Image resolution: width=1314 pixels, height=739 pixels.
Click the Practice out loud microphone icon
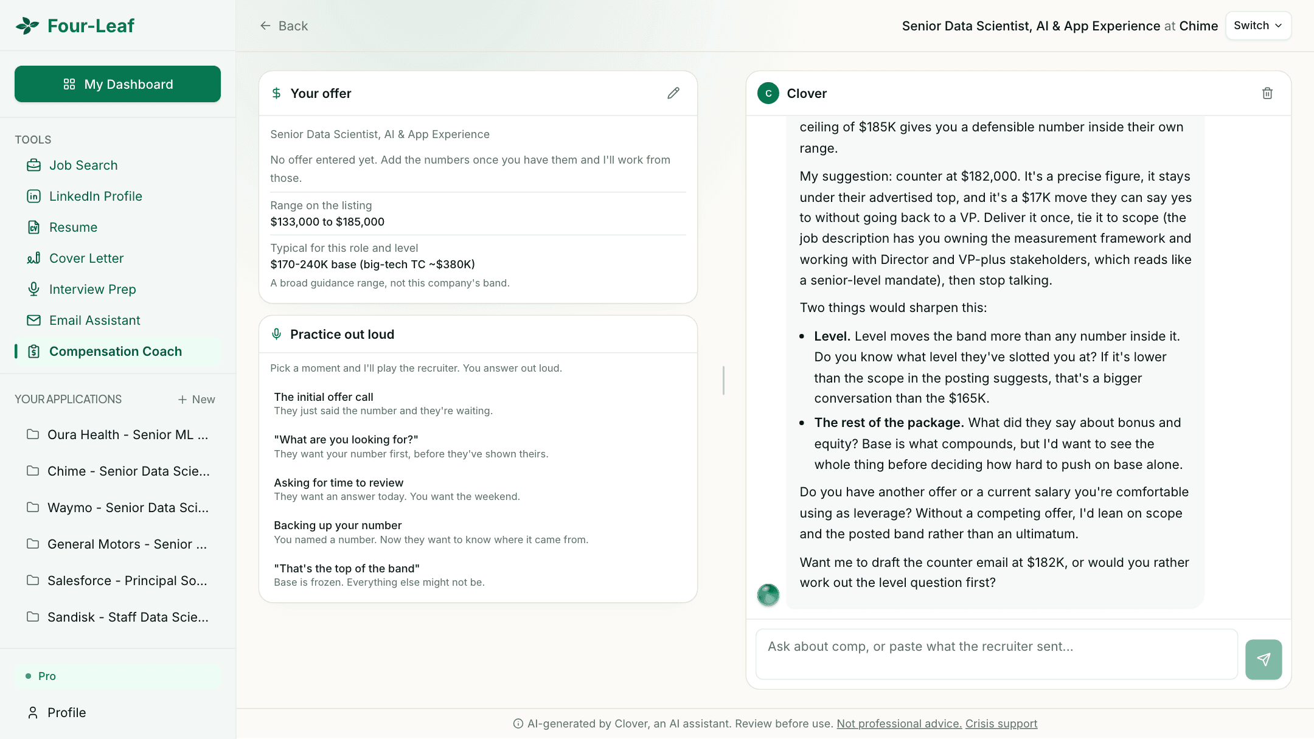[276, 334]
